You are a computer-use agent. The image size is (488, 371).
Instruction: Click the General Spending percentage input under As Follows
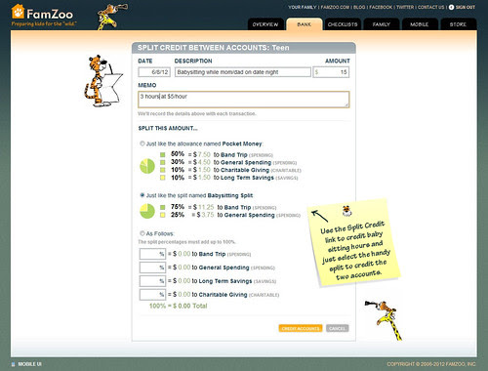click(152, 268)
